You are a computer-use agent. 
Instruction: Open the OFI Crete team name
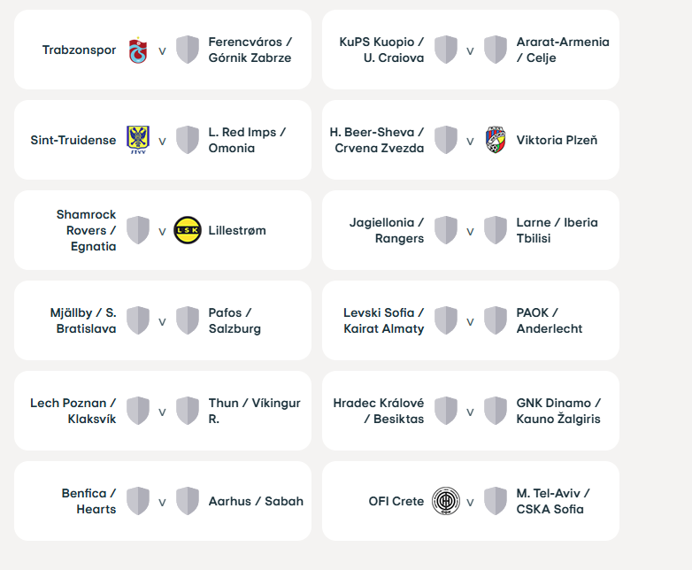[x=396, y=501]
